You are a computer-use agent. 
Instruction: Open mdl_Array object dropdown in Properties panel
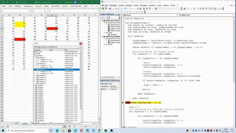pyautogui.click(x=119, y=84)
